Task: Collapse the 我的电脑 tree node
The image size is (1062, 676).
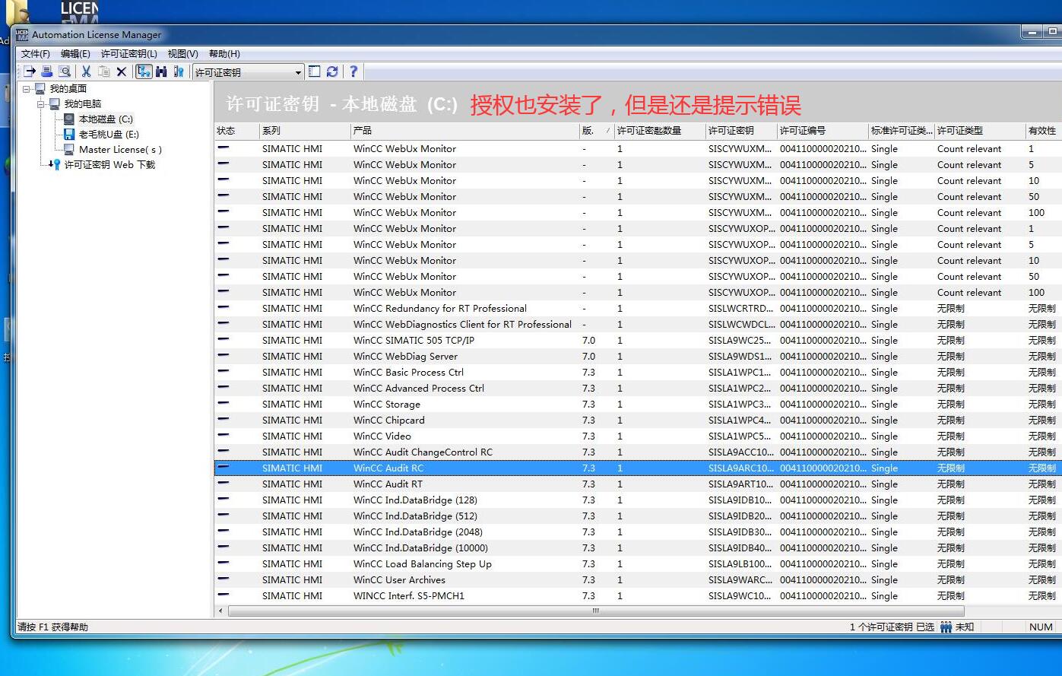Action: (x=42, y=104)
